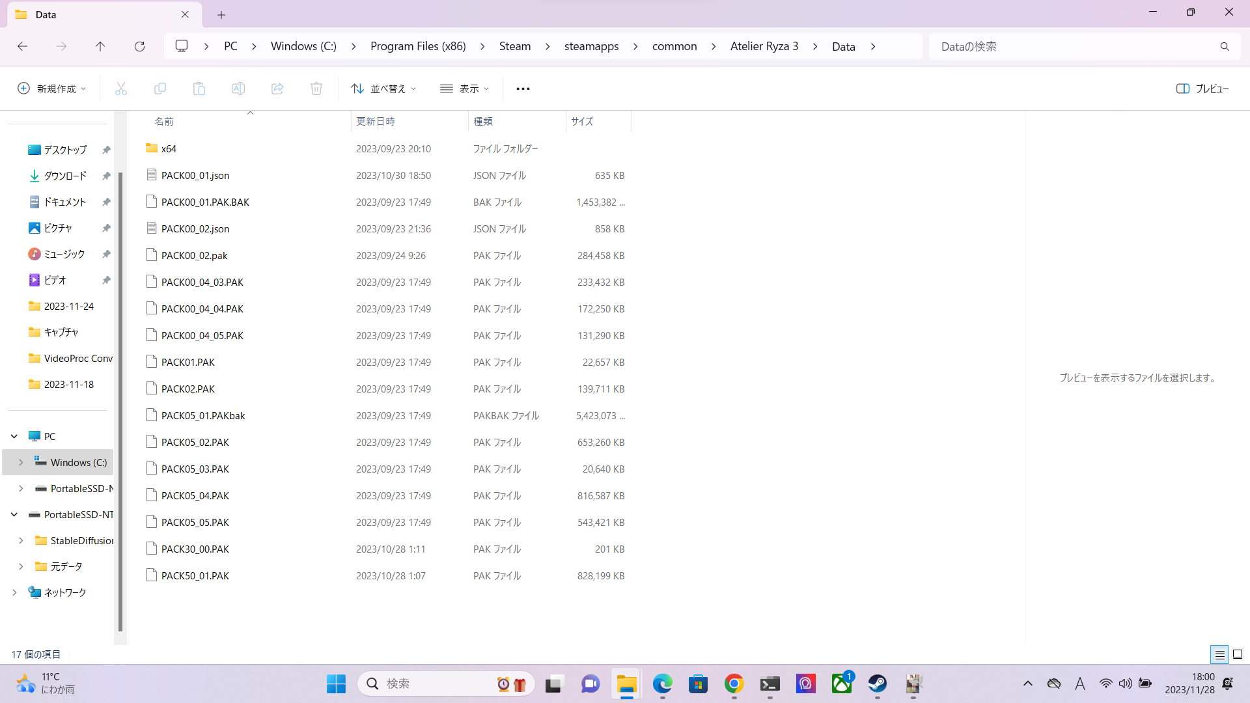The width and height of the screenshot is (1250, 703).
Task: Go back to the previous folder
Action: (22, 46)
